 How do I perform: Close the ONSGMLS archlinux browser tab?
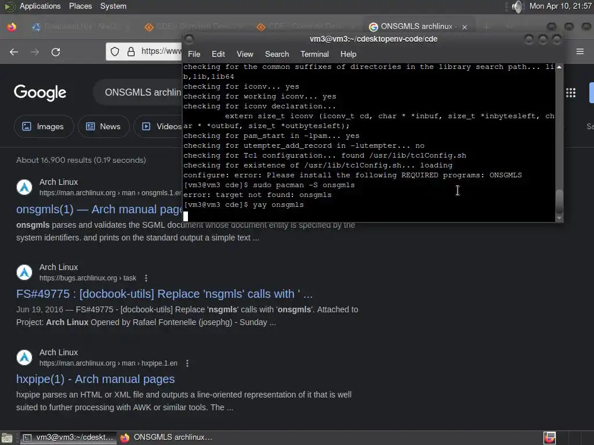tap(465, 27)
